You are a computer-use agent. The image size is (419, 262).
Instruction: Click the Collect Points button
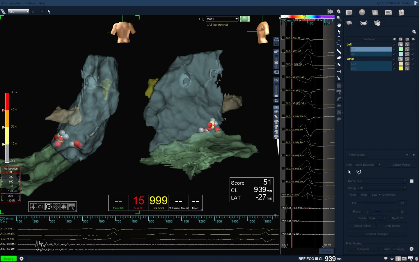coord(401,165)
